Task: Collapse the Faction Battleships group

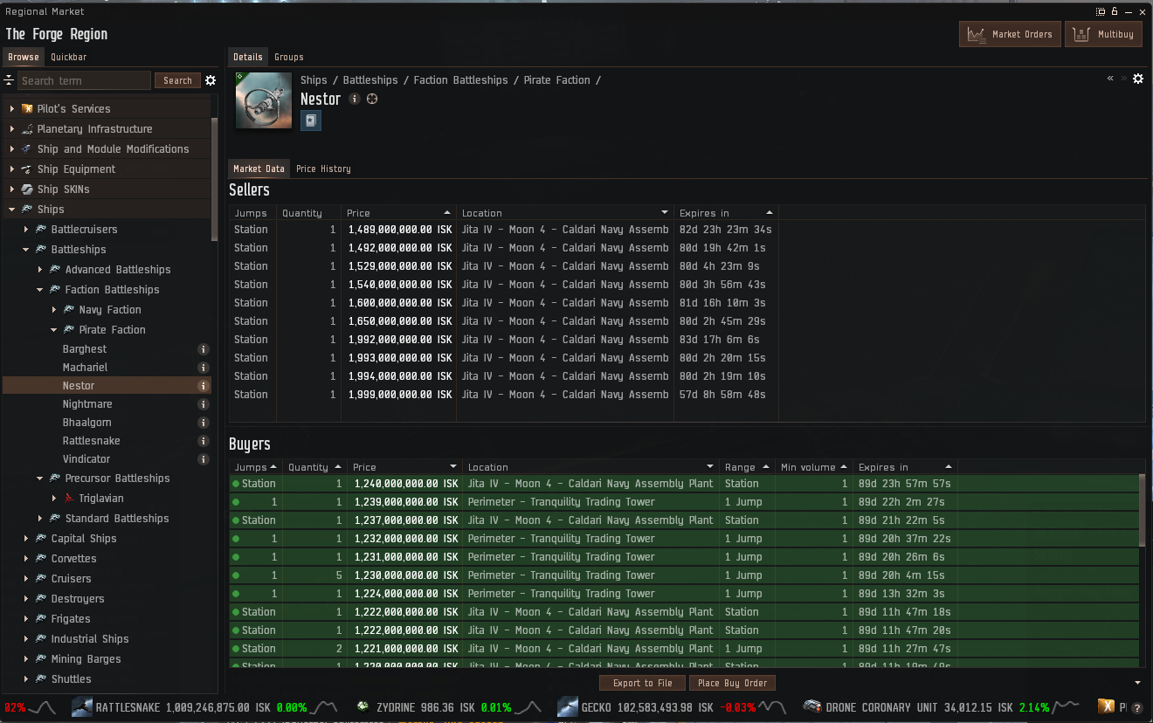Action: [x=39, y=289]
